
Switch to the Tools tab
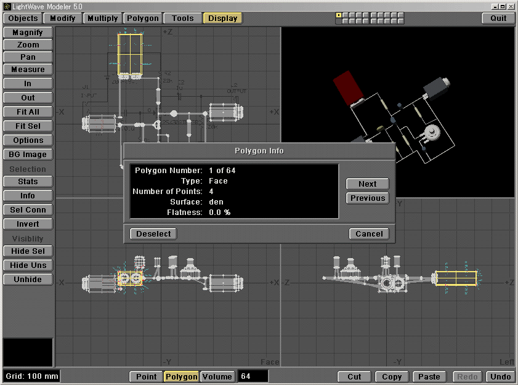pyautogui.click(x=182, y=18)
